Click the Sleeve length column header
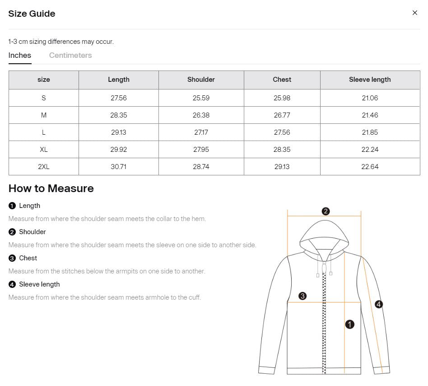This screenshot has width=428, height=386. 370,80
